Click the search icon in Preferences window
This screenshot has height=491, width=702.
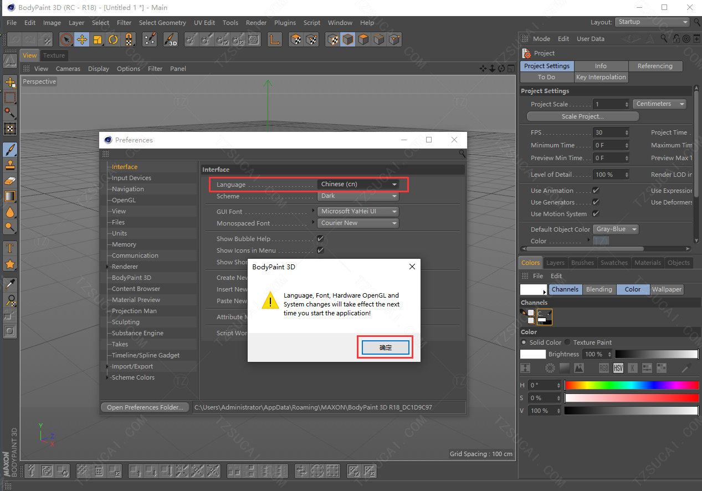462,154
